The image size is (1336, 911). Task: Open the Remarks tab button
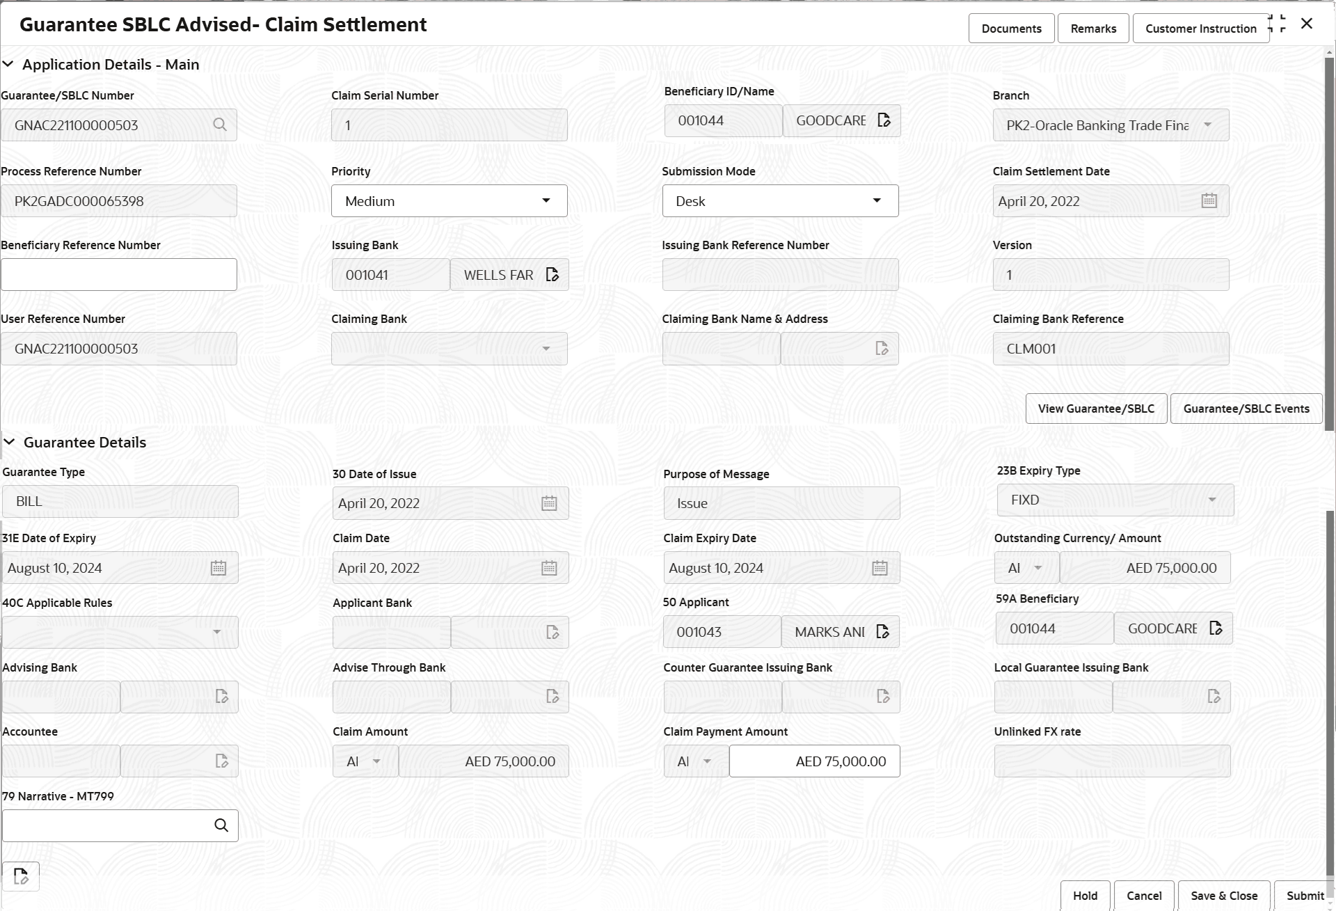tap(1092, 29)
